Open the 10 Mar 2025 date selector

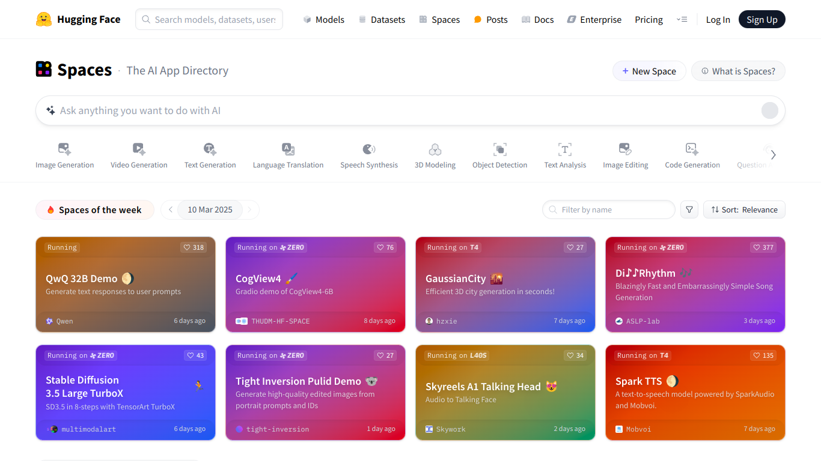pos(210,209)
